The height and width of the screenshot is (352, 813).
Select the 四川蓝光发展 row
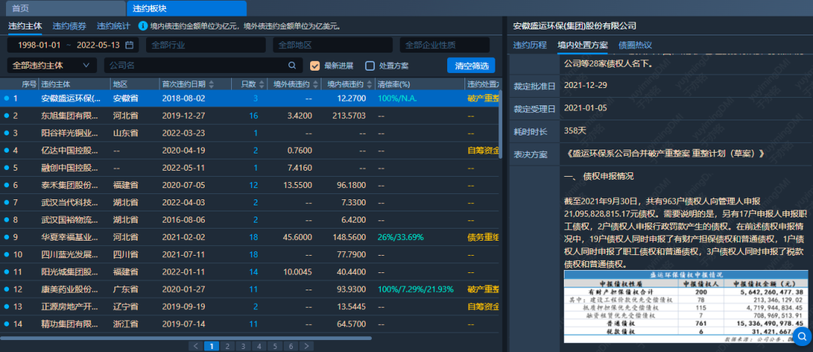pyautogui.click(x=249, y=254)
